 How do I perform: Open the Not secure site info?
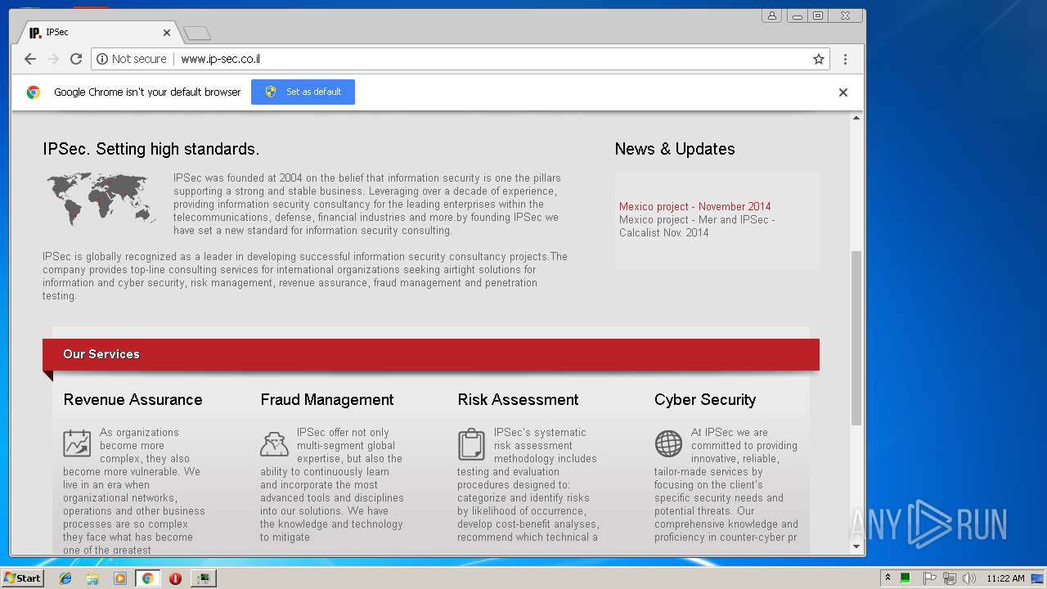coord(132,59)
